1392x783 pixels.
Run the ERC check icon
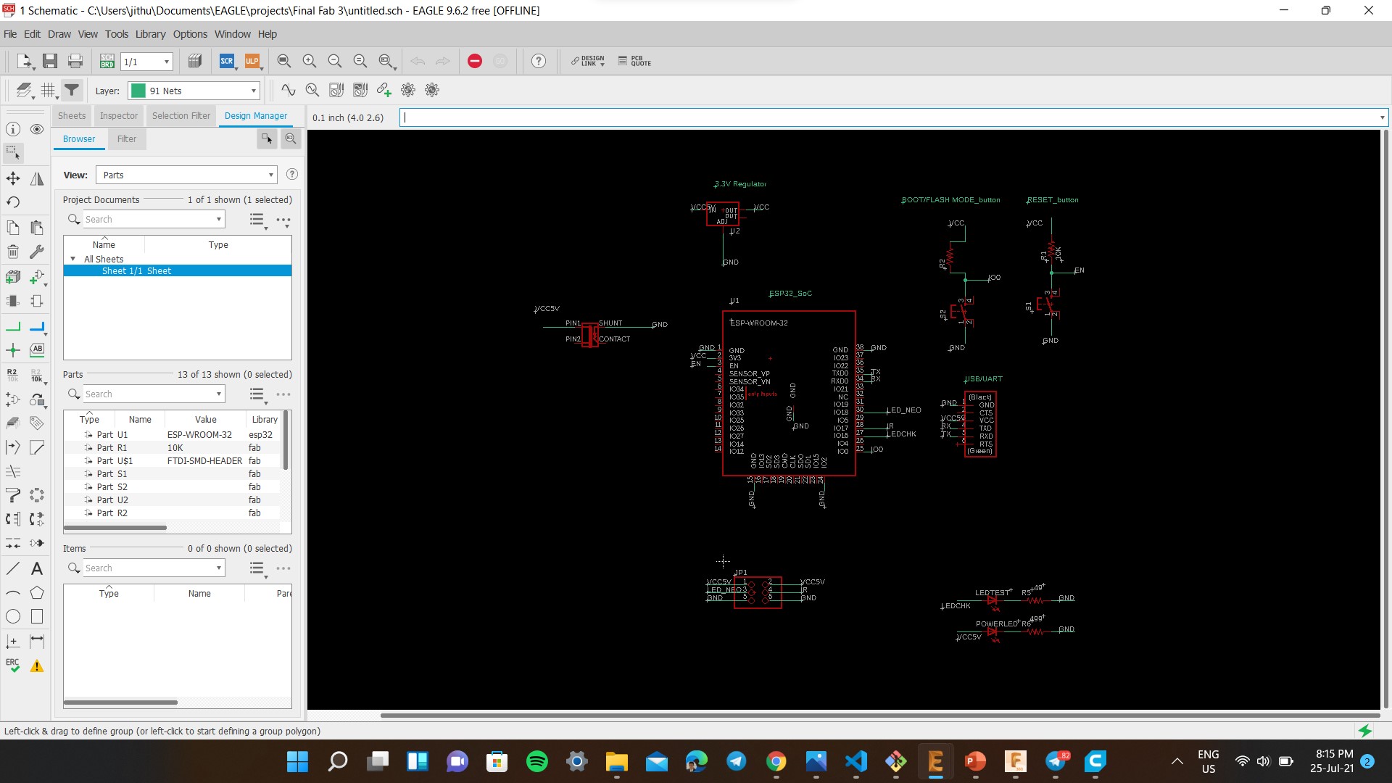[13, 666]
